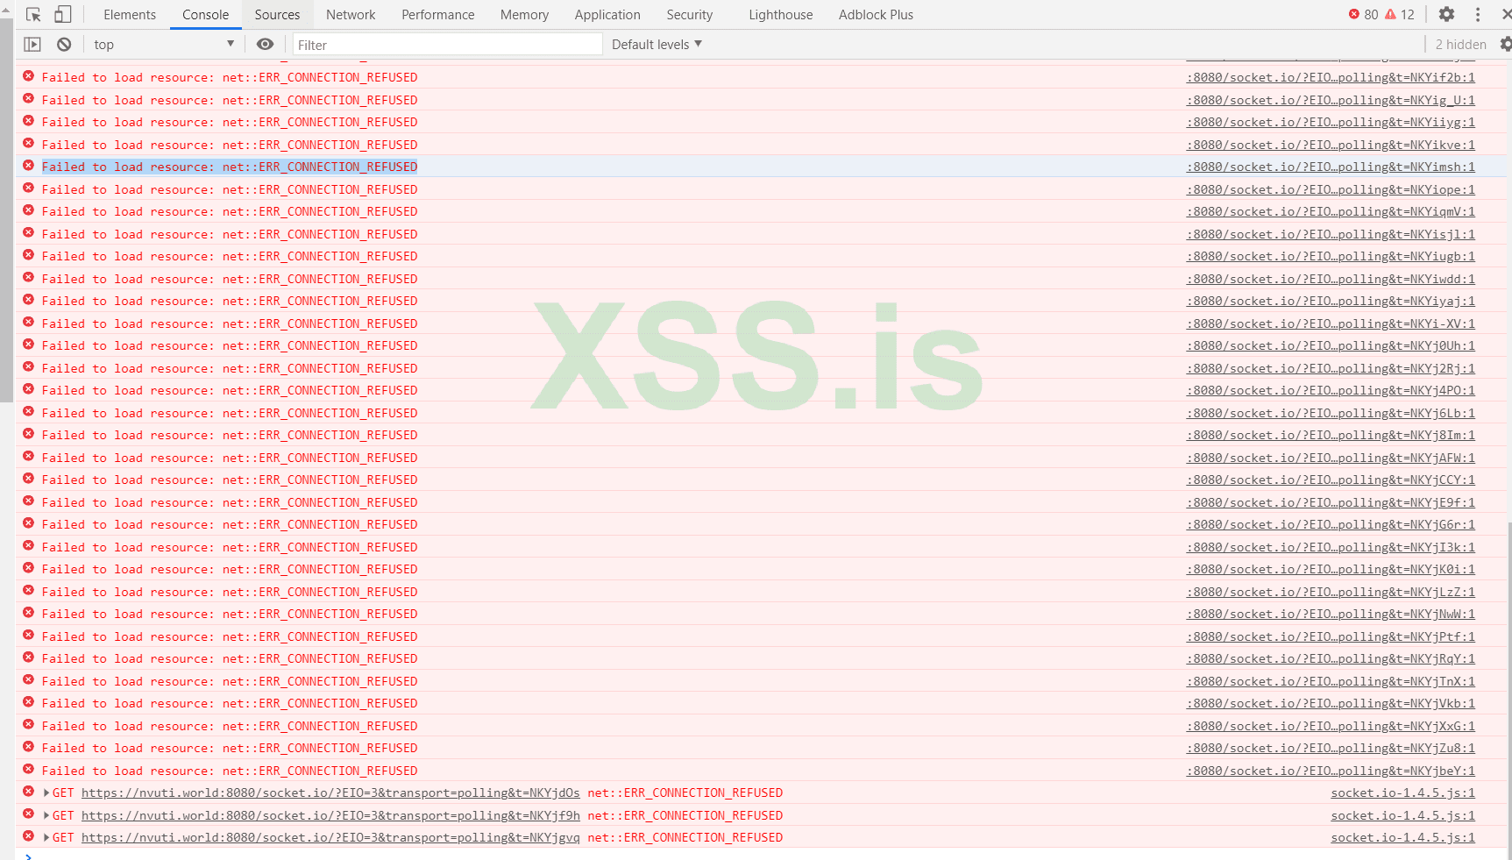The width and height of the screenshot is (1512, 860).
Task: Show the console sidebar panel icon
Action: 32,45
